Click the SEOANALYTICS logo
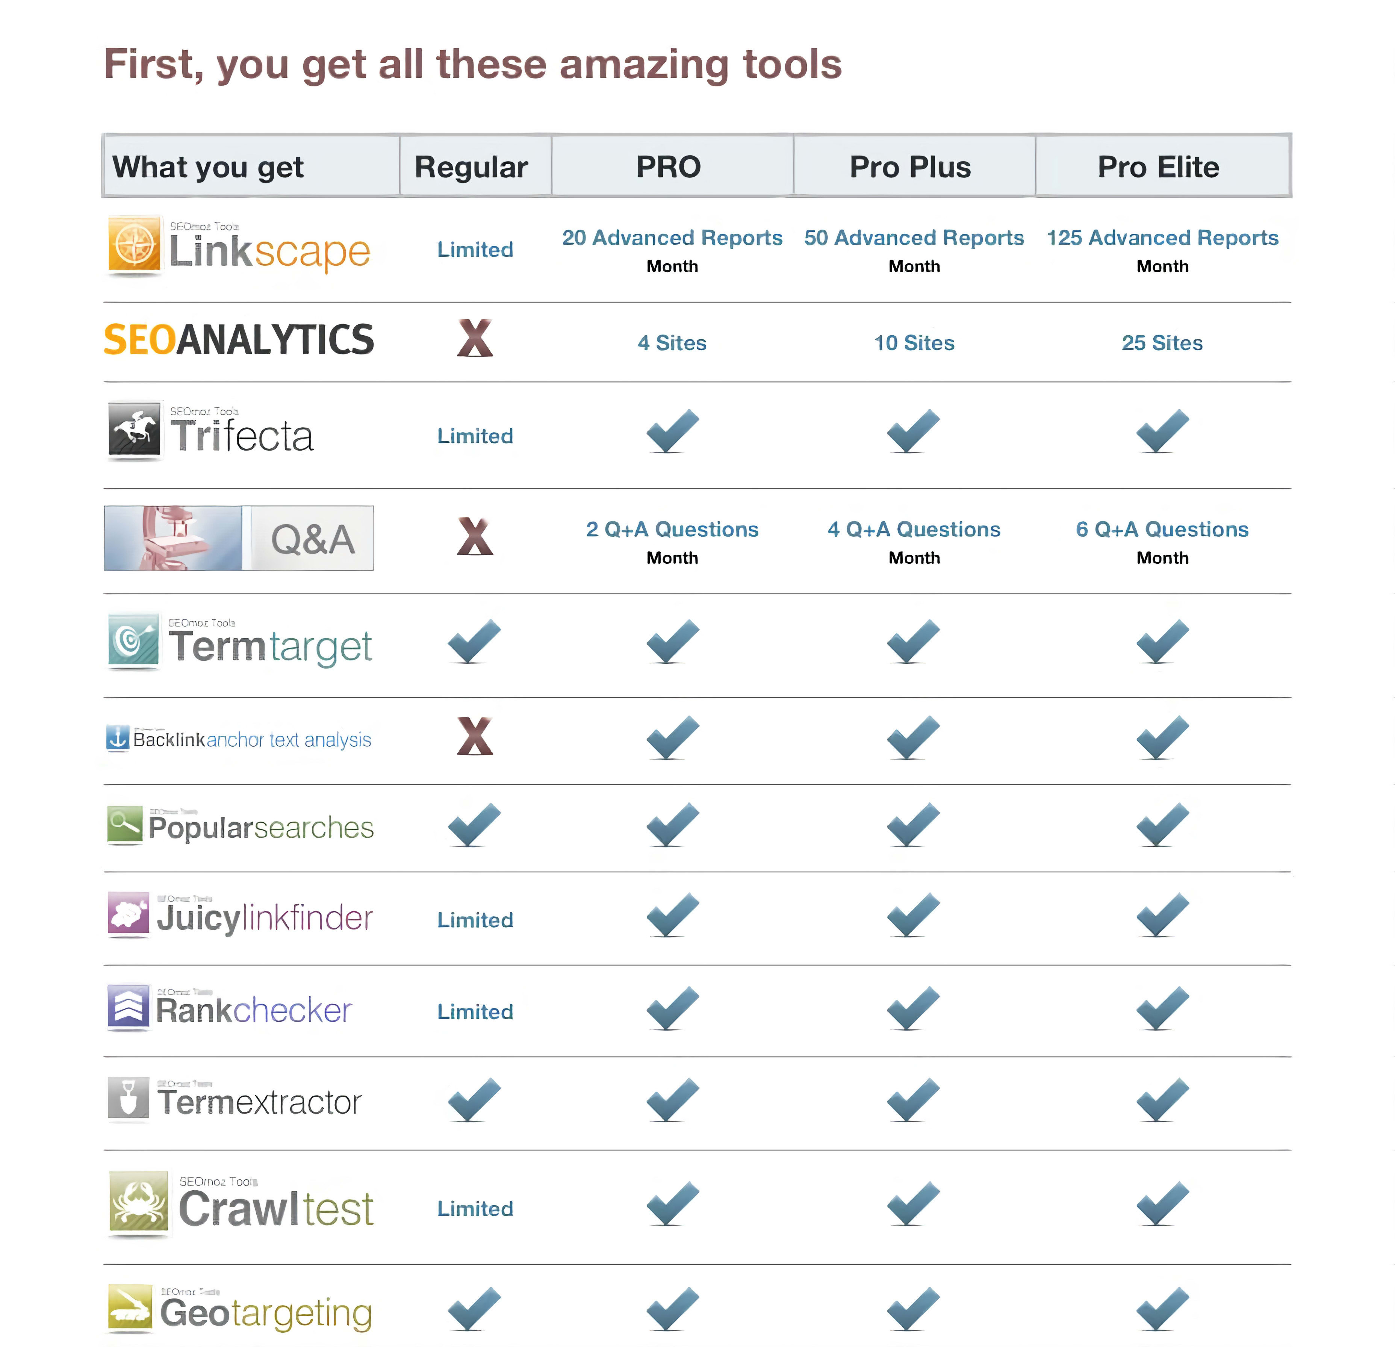The image size is (1395, 1347). [239, 340]
